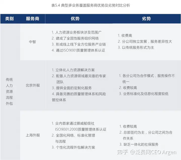
Task: Click 建成了全国性服务组织网络 line
Action: tap(75, 38)
